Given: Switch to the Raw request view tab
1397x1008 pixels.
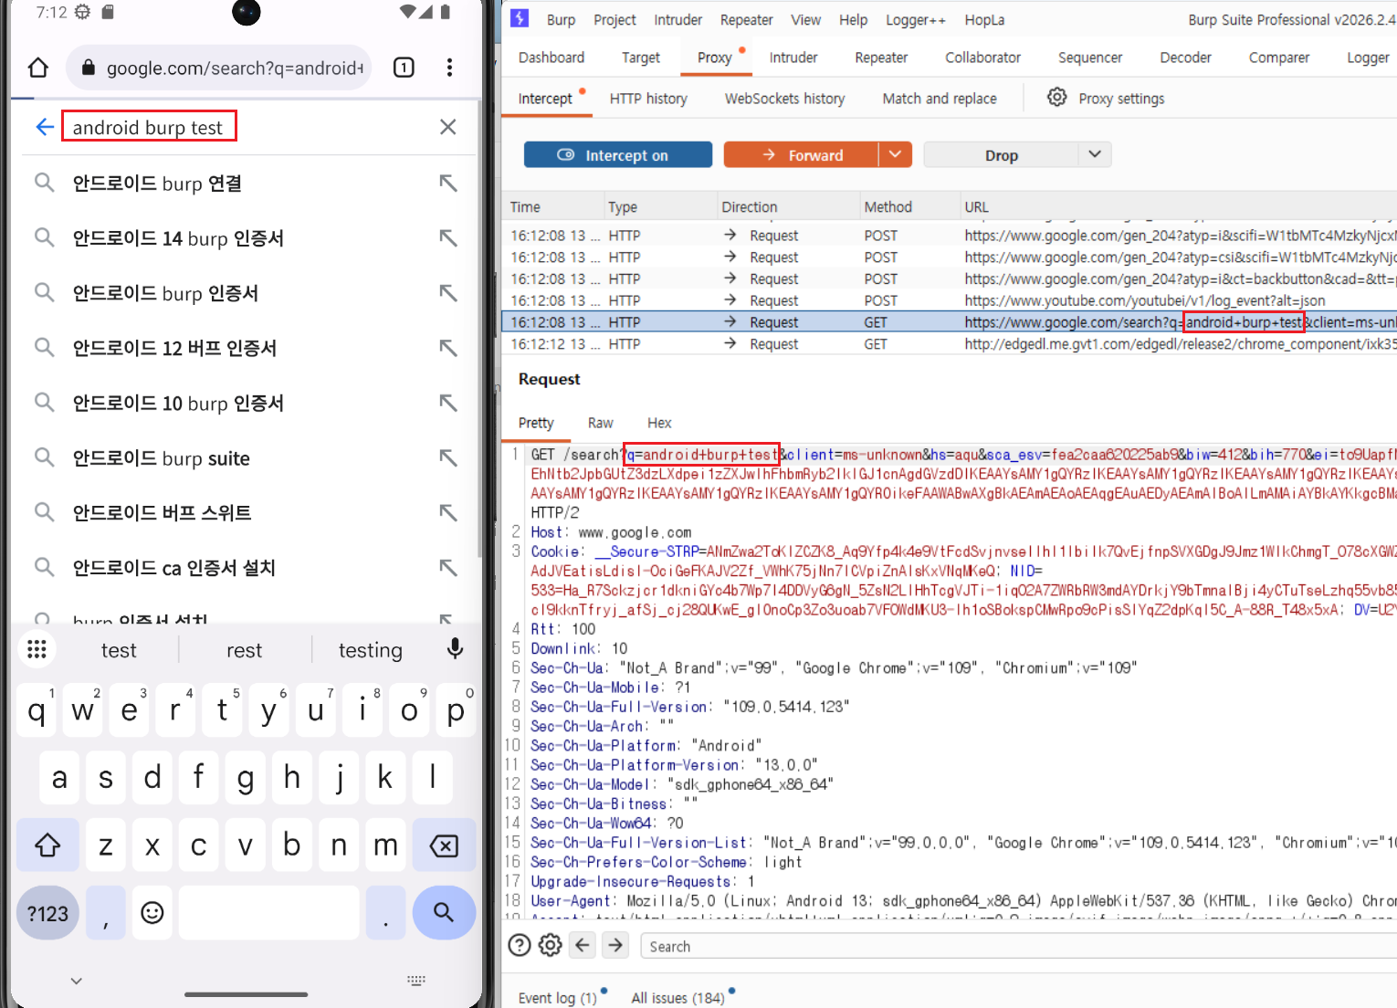Looking at the screenshot, I should (600, 423).
